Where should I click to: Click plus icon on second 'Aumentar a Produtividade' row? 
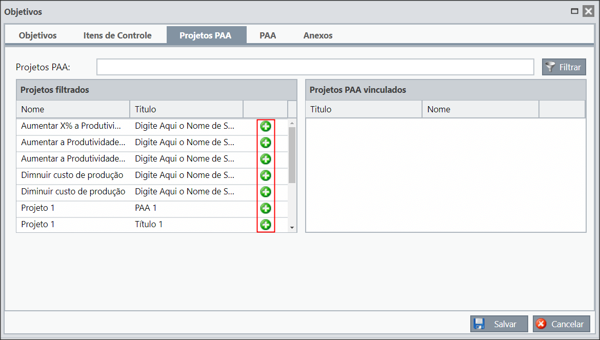(266, 143)
